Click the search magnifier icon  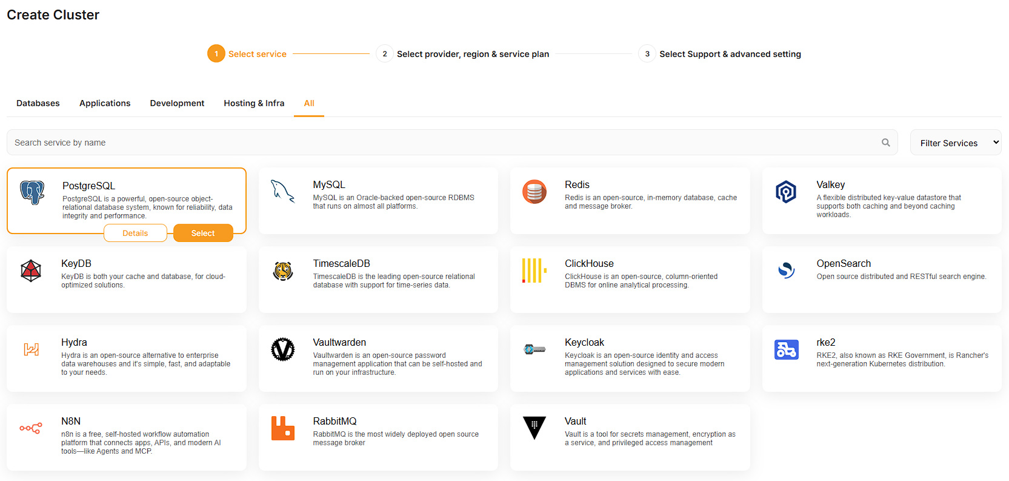pos(885,143)
